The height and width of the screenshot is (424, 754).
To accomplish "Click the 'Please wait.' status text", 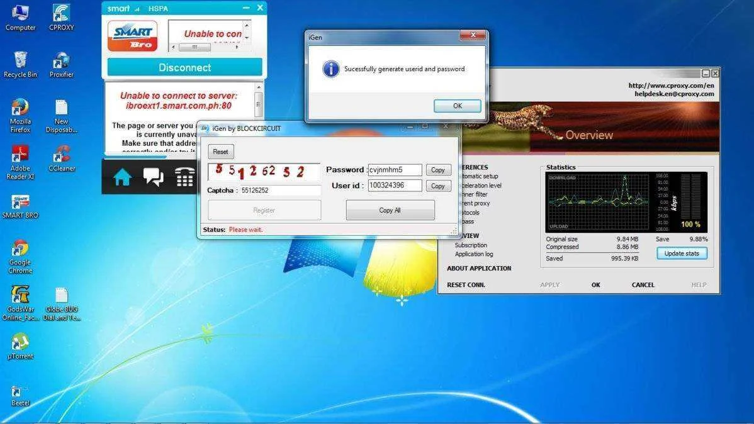I will click(x=245, y=230).
